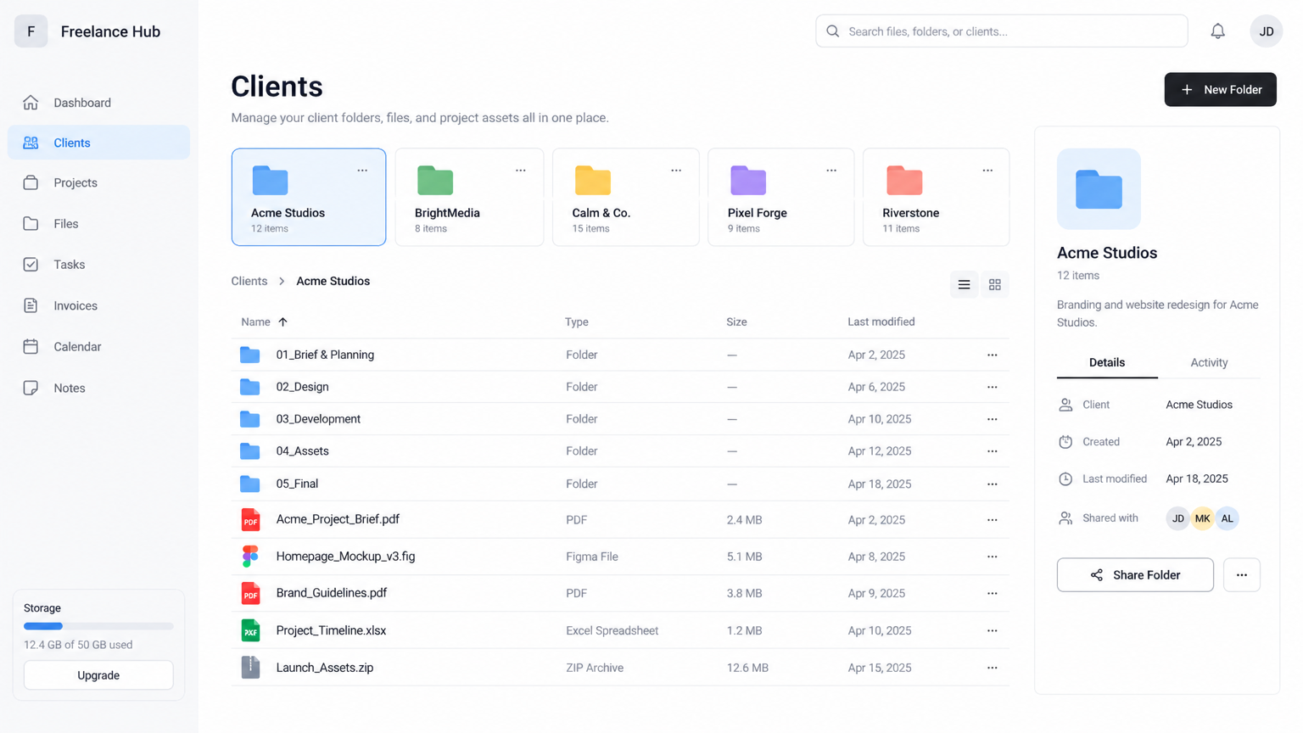Go to Dashboard in sidebar
1303x733 pixels.
pyautogui.click(x=98, y=103)
